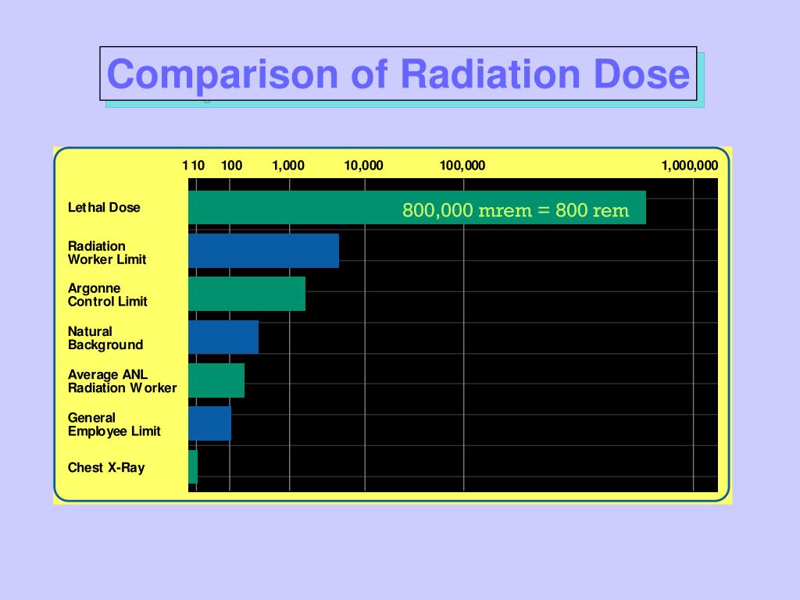Click the green Argonne Control Limit bar

click(247, 294)
